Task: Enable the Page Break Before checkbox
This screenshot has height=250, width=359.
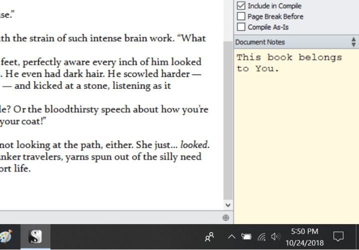Action: pos(241,16)
